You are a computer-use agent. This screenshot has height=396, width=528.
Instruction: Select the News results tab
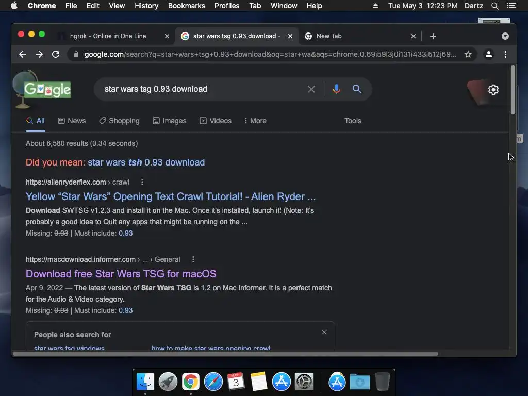(x=72, y=121)
